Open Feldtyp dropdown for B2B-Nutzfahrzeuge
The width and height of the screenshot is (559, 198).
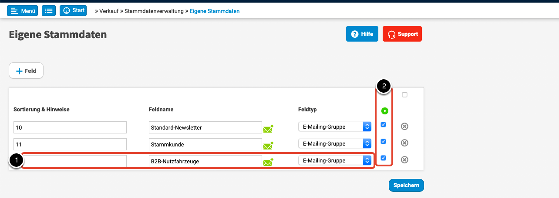click(x=335, y=160)
